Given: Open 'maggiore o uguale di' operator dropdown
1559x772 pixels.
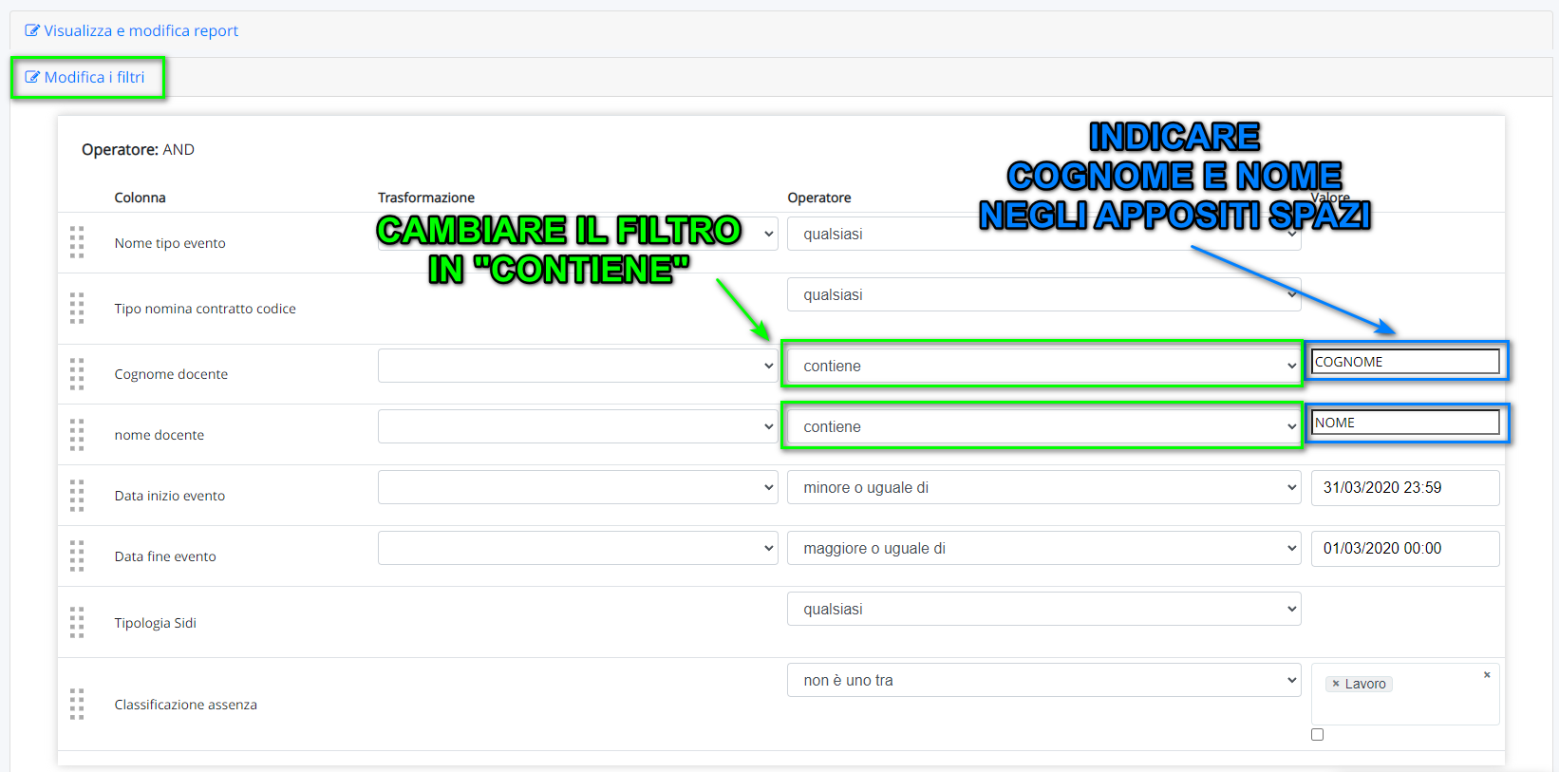Looking at the screenshot, I should point(1043,548).
